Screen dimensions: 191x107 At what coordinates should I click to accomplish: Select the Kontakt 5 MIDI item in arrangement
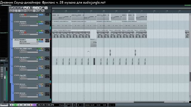click(93, 43)
